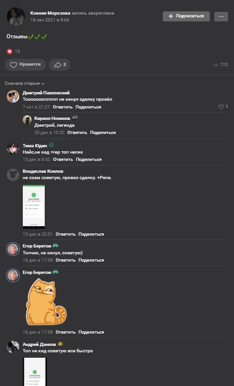Open Владислав Коилов's dog avatar
This screenshot has height=386, width=234.
pos(13,175)
